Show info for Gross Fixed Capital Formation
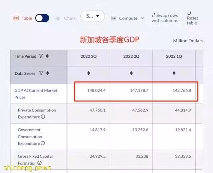Image resolution: width=213 pixels, height=173 pixels. click(x=39, y=163)
